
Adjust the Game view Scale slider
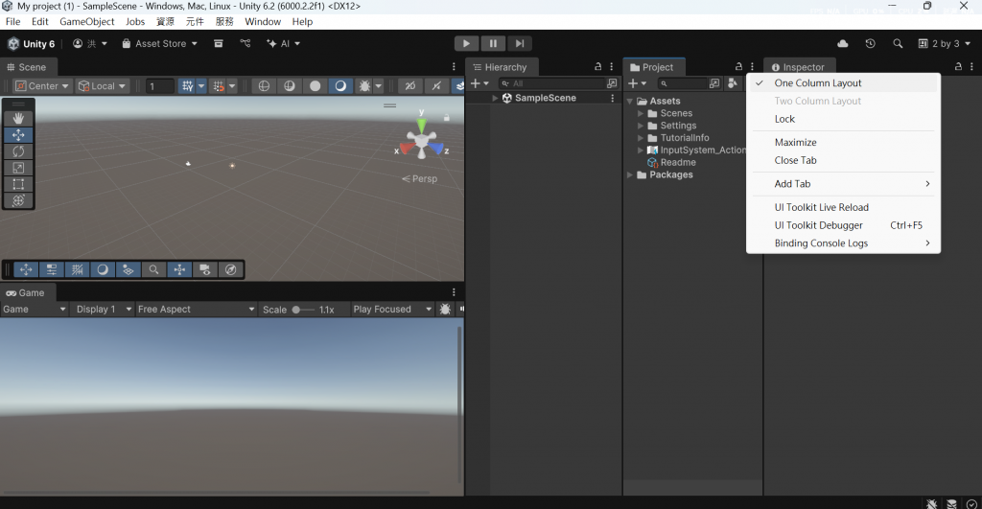coord(304,310)
